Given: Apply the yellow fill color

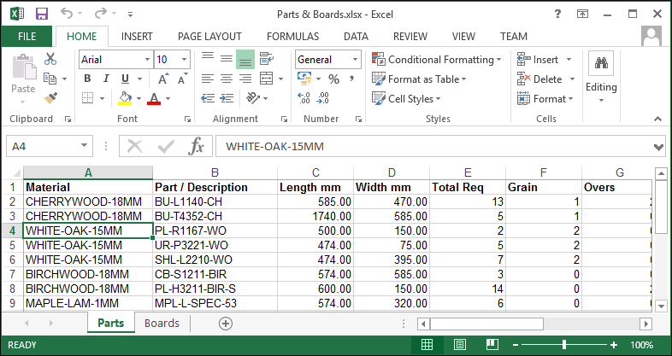Looking at the screenshot, I should tap(125, 98).
